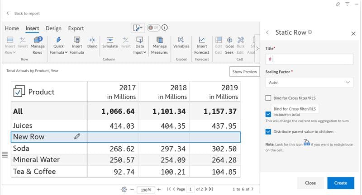This screenshot has width=362, height=195.
Task: Select the Soda row label
Action: (x=21, y=149)
